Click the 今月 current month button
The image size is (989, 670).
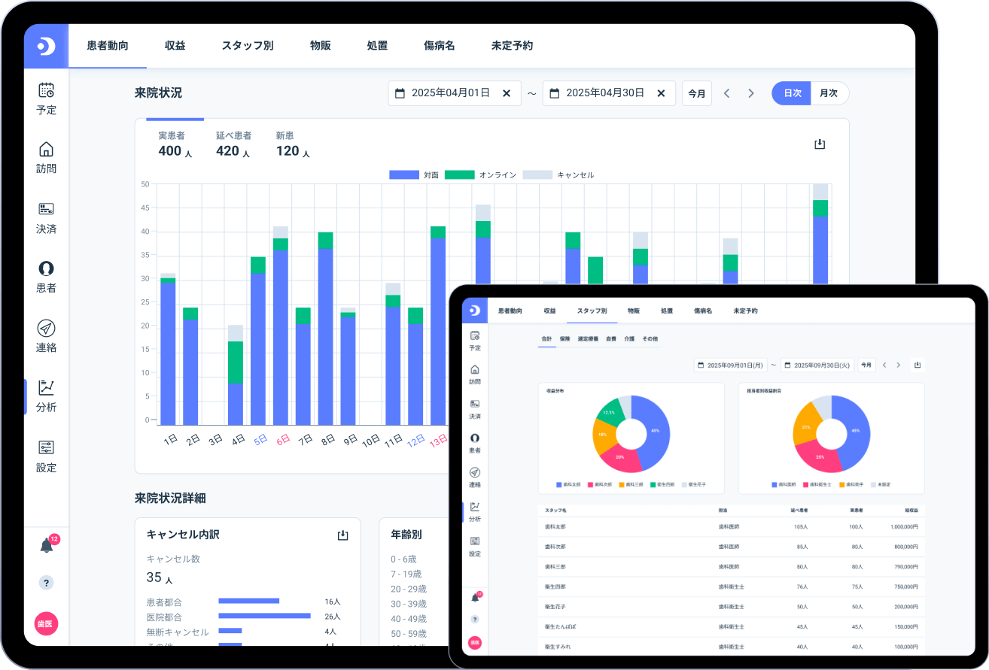pyautogui.click(x=696, y=93)
